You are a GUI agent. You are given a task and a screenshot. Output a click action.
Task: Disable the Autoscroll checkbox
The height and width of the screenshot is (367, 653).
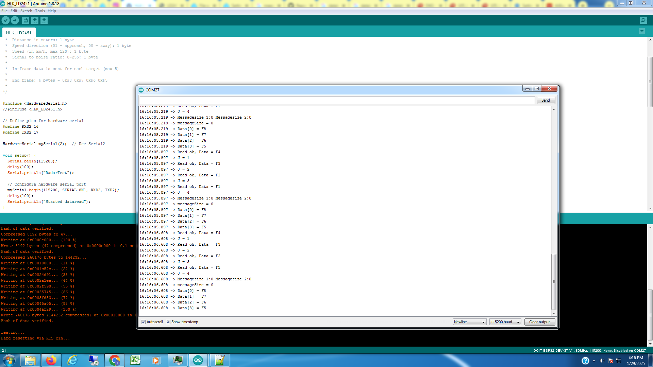click(x=144, y=322)
